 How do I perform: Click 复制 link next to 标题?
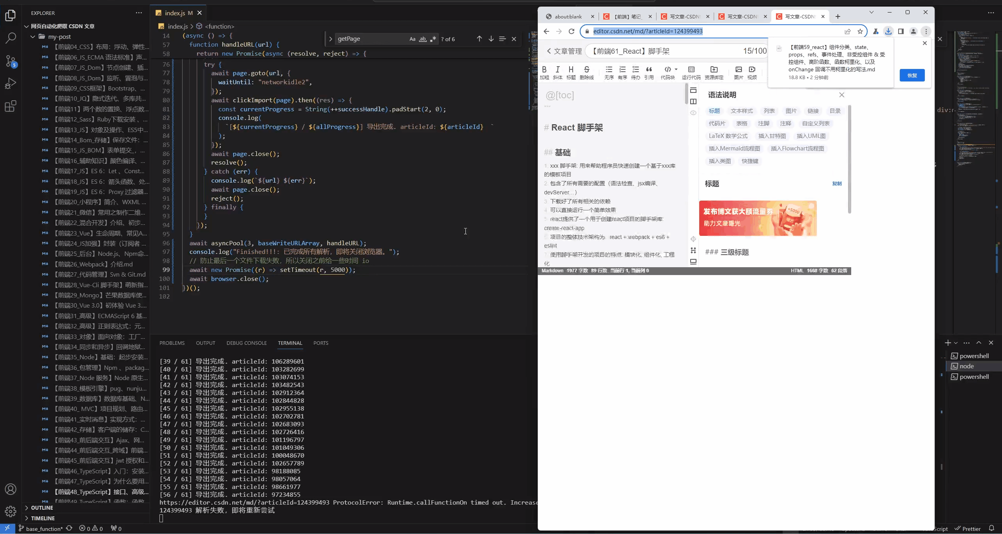[837, 183]
